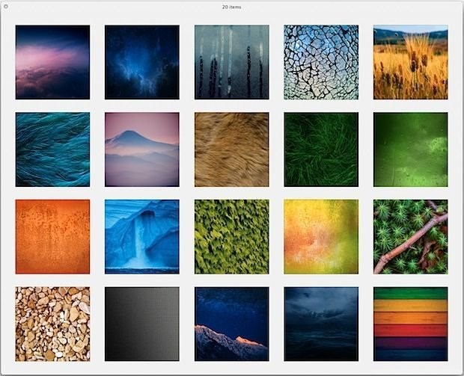Screen dimensions: 464x376
Task: Pick the rainbow wooden planks wallpaper
Action: [x=410, y=324]
